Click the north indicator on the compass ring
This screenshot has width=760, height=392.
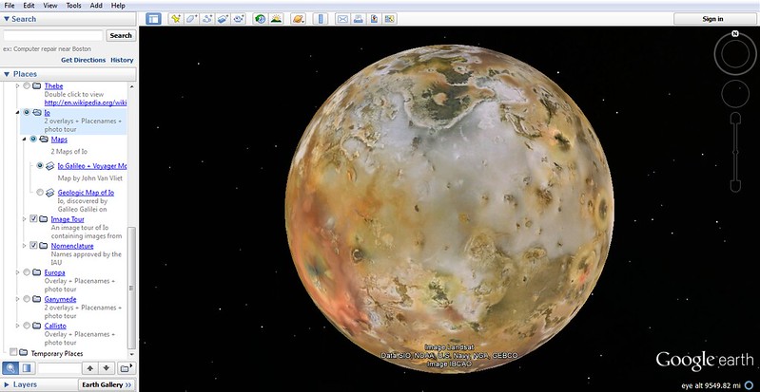point(735,34)
